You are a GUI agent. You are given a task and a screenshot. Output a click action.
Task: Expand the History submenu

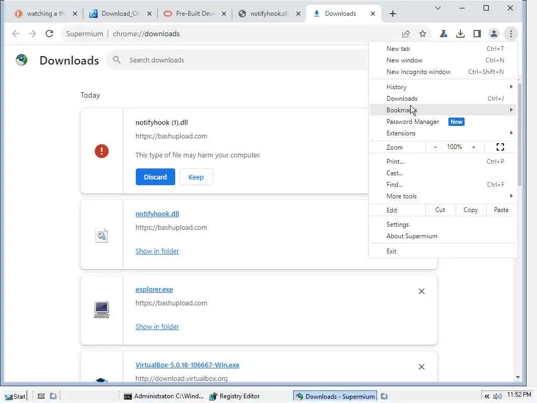[443, 87]
